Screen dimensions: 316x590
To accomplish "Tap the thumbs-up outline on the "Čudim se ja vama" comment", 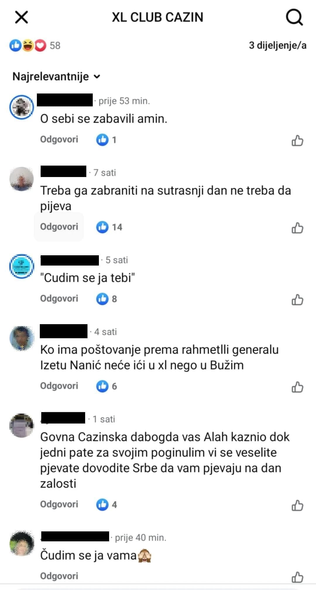I will [297, 577].
